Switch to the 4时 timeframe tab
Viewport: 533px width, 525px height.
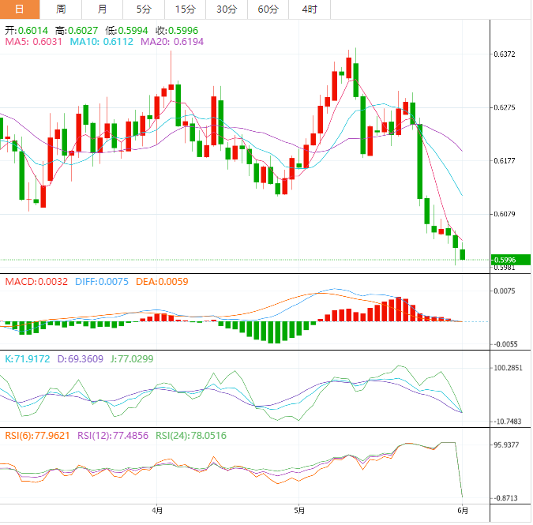[309, 9]
